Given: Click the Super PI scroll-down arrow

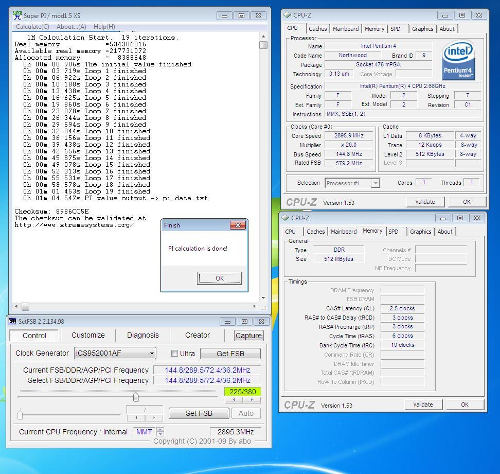Looking at the screenshot, I should (263, 298).
